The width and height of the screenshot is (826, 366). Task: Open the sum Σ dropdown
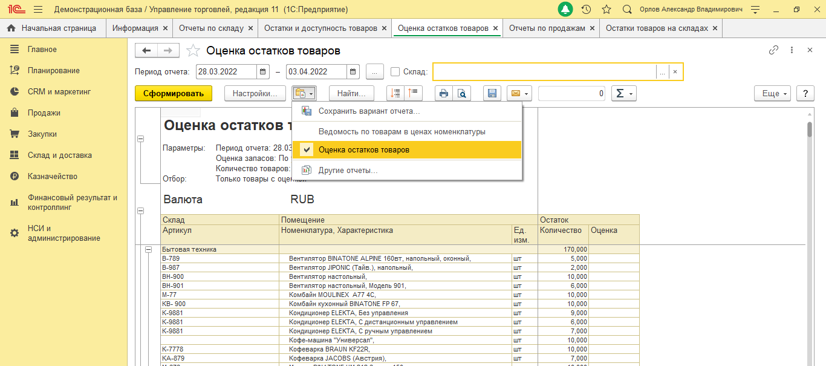[x=623, y=93]
